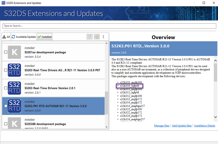Toggle checkbox for S32K388 development package

click(6, 124)
